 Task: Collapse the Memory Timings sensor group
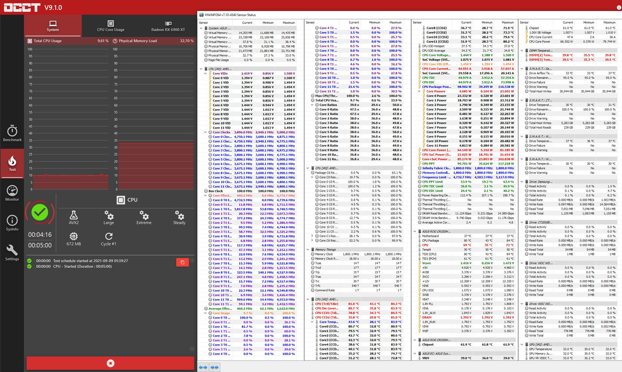(308, 250)
